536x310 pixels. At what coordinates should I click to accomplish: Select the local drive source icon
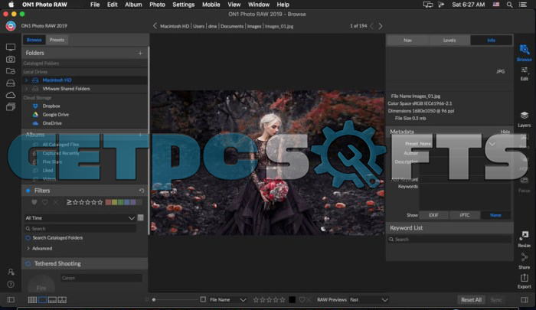[11, 83]
